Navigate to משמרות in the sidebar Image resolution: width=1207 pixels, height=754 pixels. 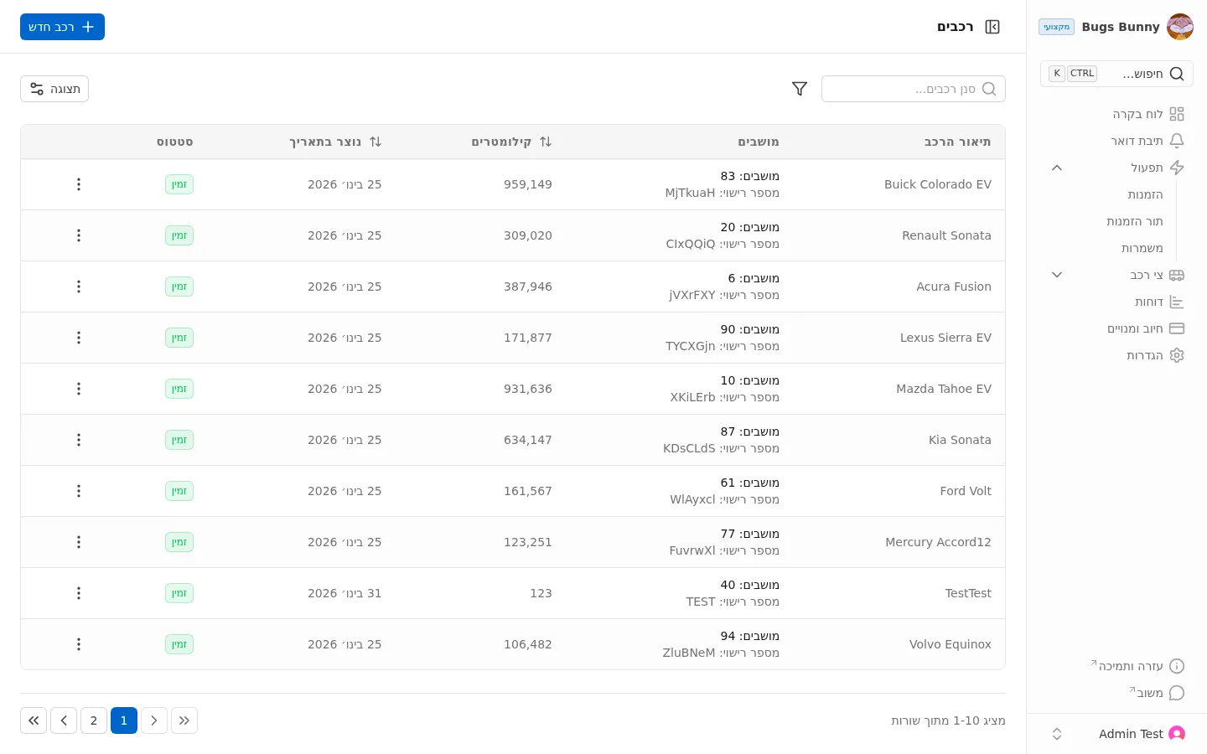point(1142,248)
